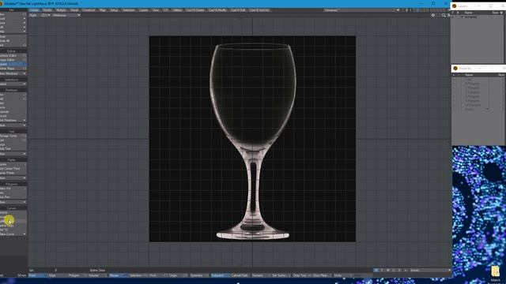Select the 2 Polygons row in Point Statistics
506x284 pixels.
coord(478,92)
